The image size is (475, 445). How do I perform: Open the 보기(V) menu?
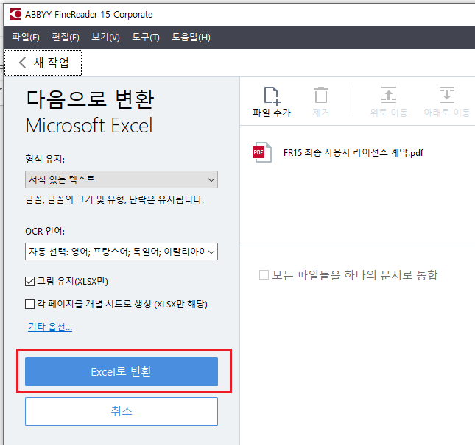click(x=106, y=38)
